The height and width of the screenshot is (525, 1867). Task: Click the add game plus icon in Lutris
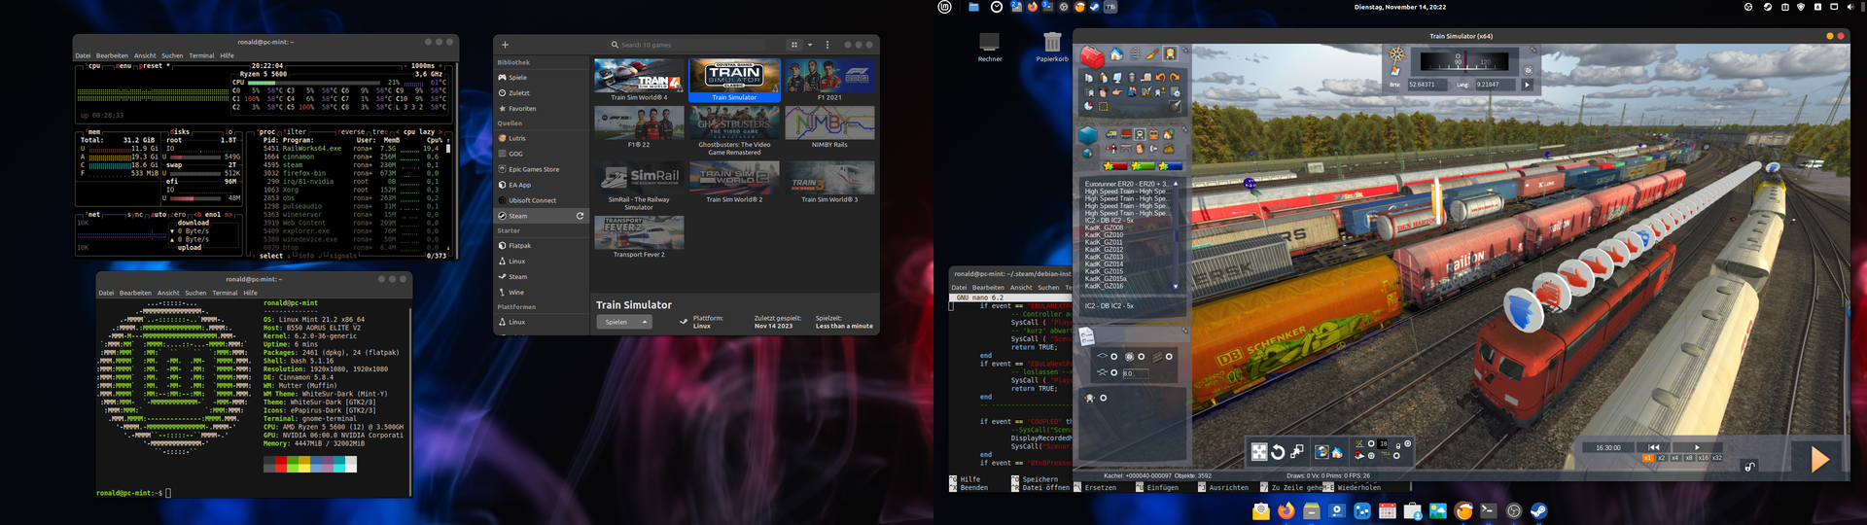[505, 45]
